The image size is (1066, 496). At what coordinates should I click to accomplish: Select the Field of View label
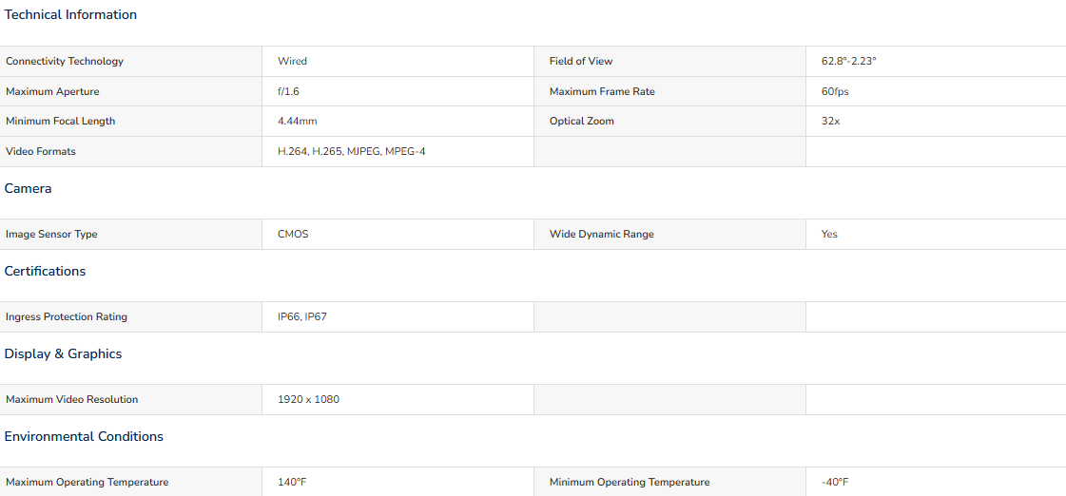pyautogui.click(x=581, y=61)
